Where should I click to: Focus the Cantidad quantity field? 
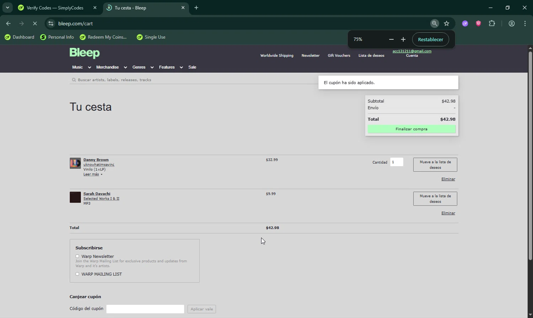397,162
